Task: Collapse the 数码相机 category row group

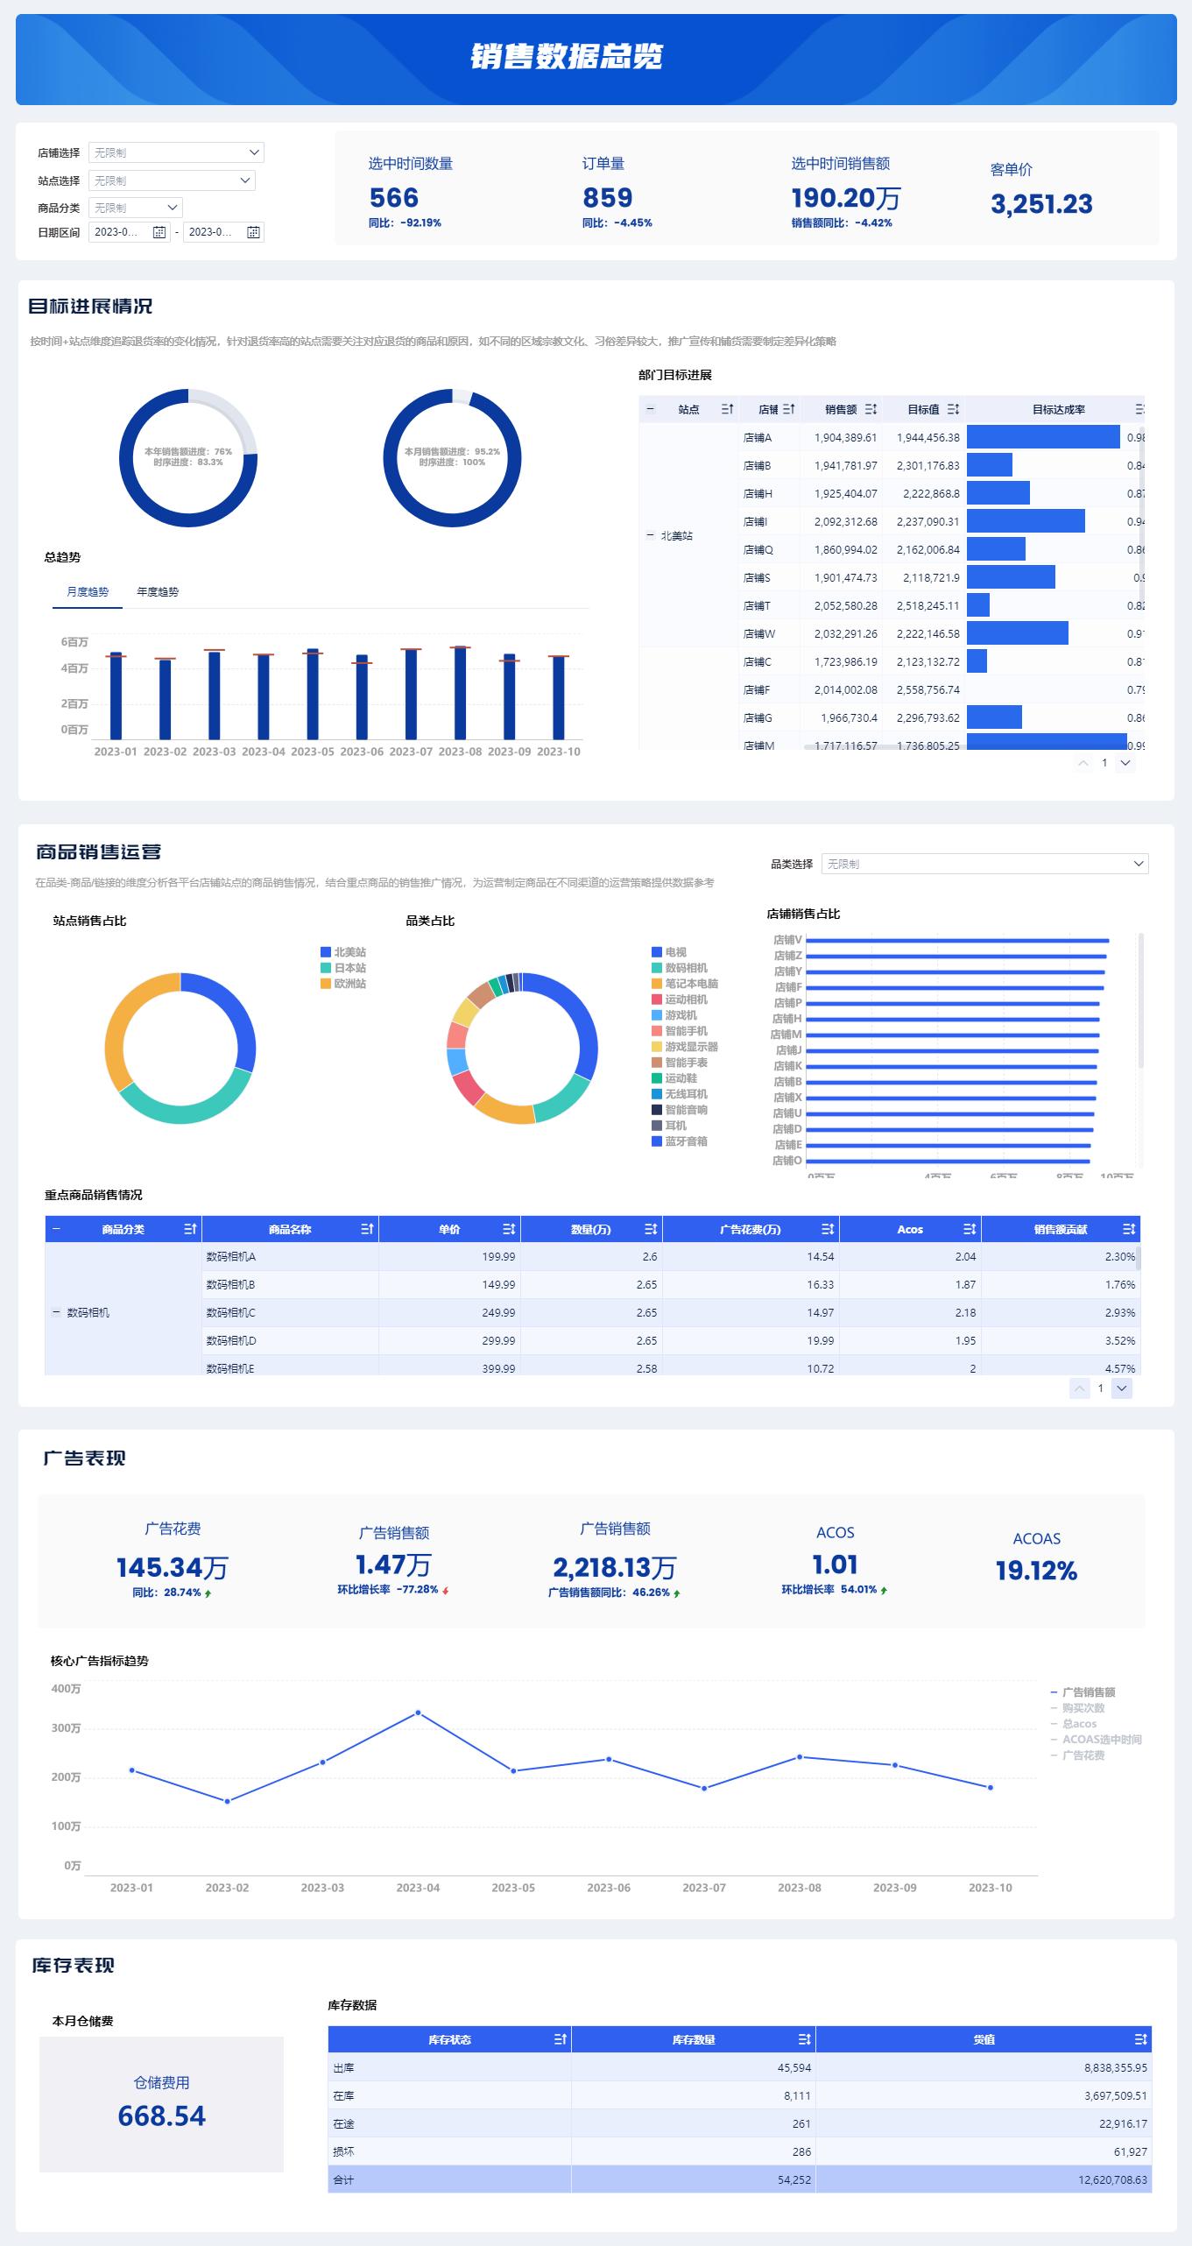Action: [x=57, y=1312]
